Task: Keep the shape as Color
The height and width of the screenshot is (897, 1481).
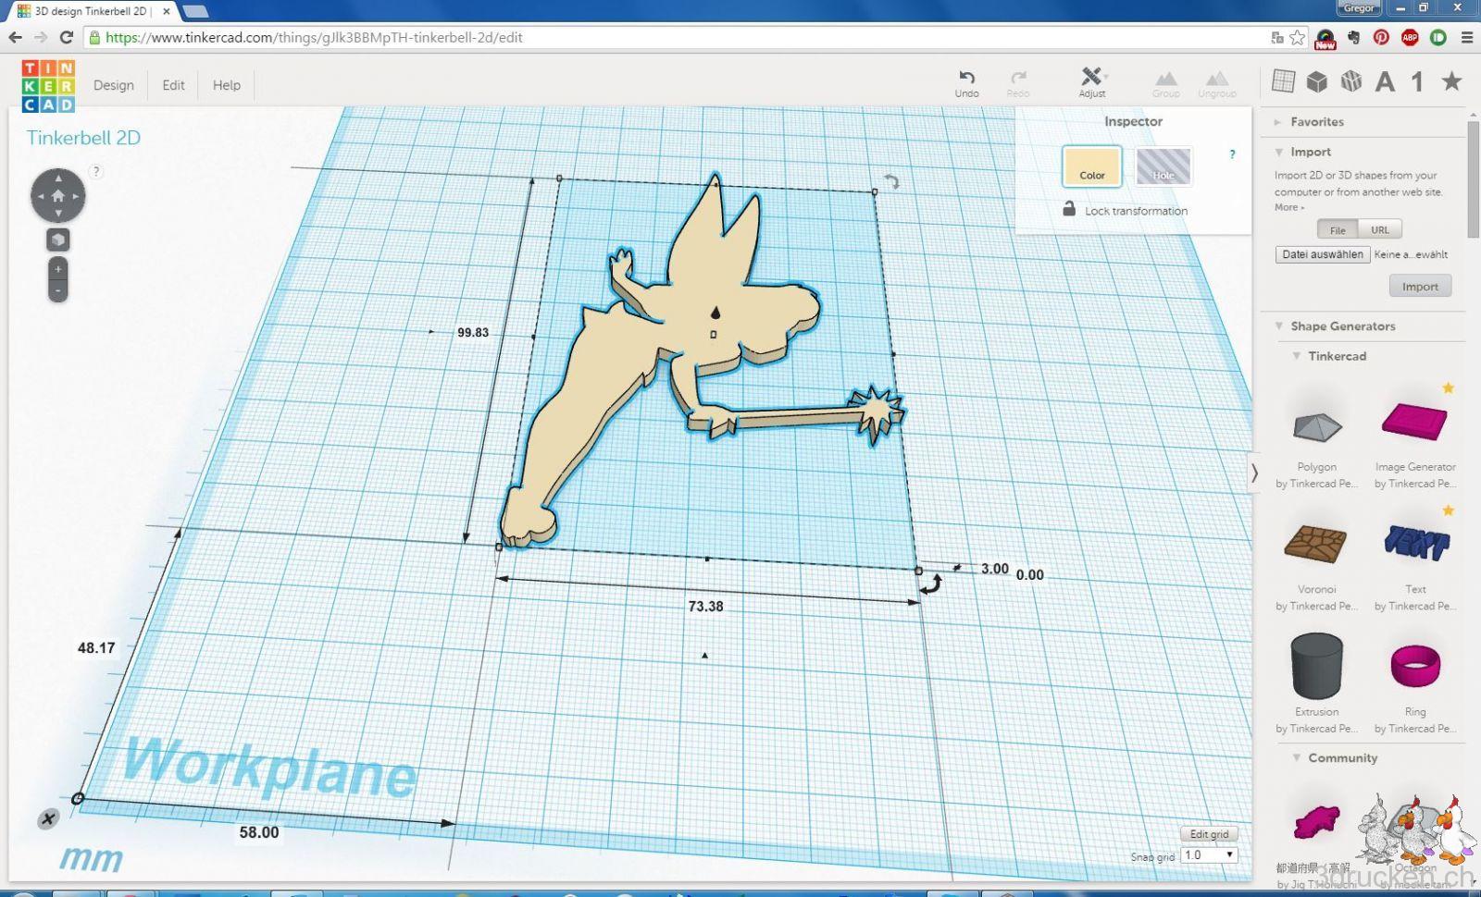Action: pos(1092,167)
